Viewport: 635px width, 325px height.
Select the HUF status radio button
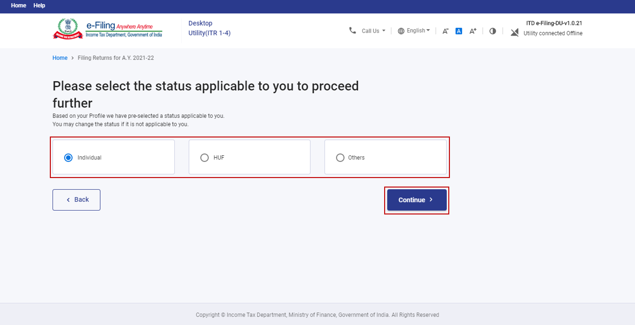pos(204,157)
